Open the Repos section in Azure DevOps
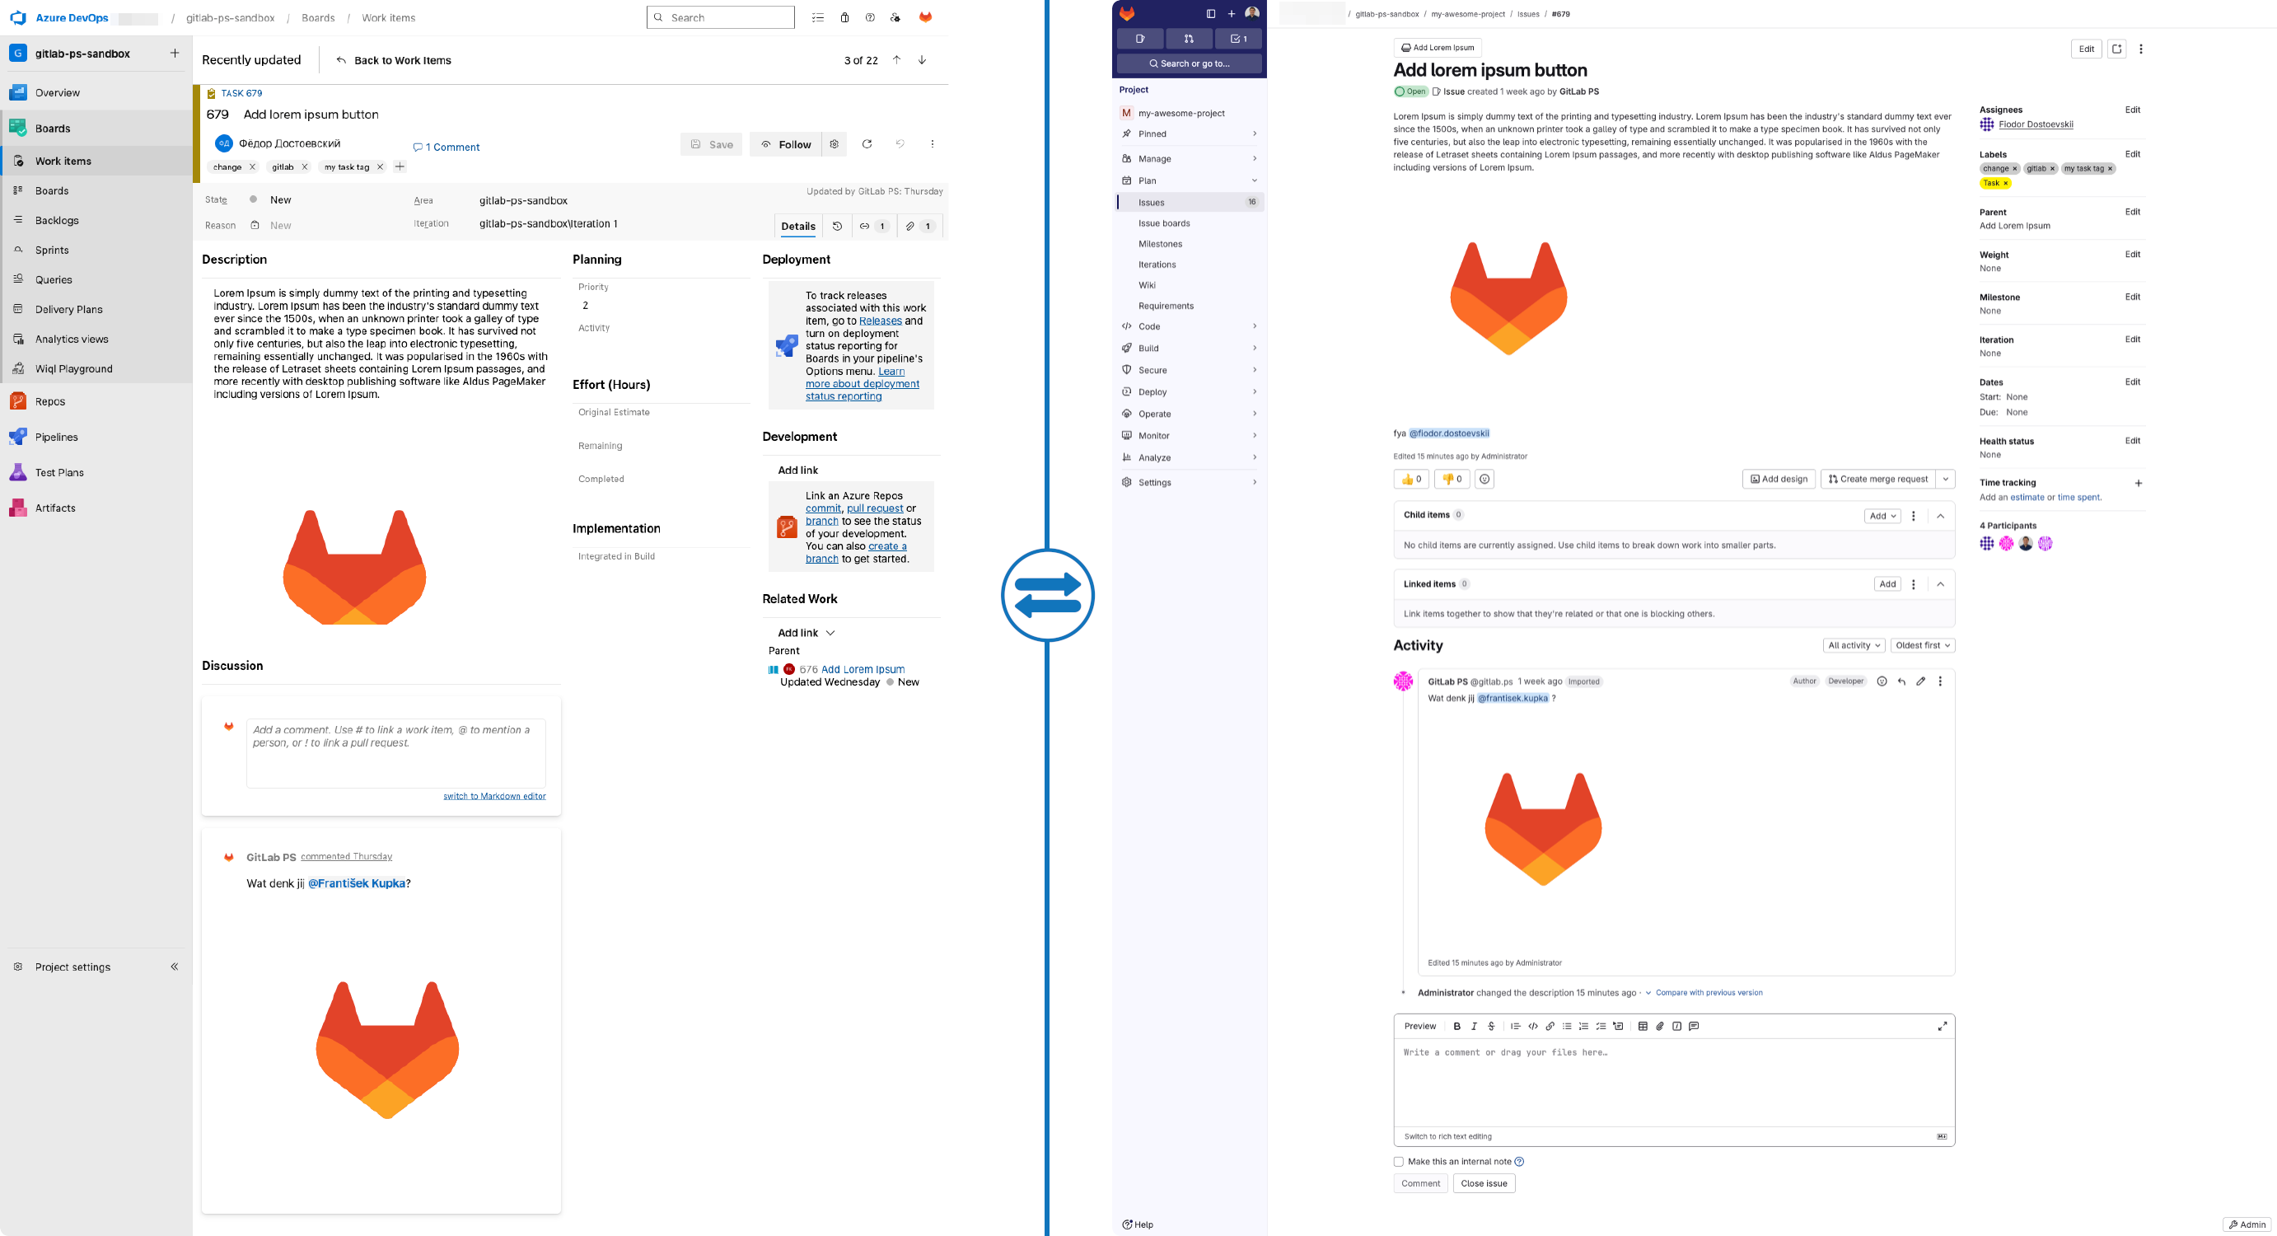 [x=50, y=400]
